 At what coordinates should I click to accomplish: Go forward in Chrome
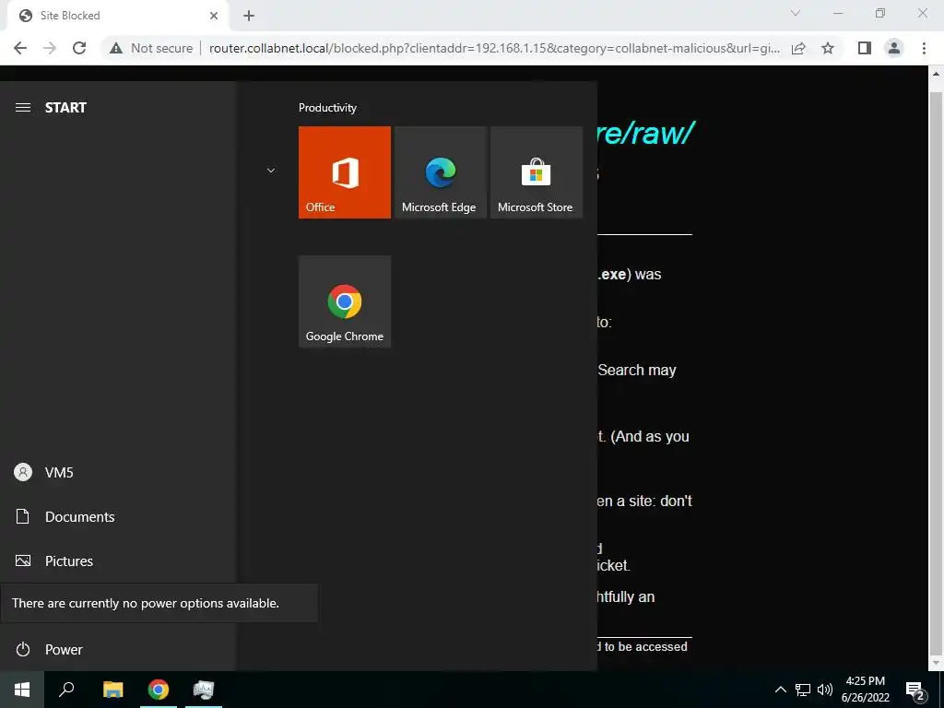pyautogui.click(x=50, y=48)
